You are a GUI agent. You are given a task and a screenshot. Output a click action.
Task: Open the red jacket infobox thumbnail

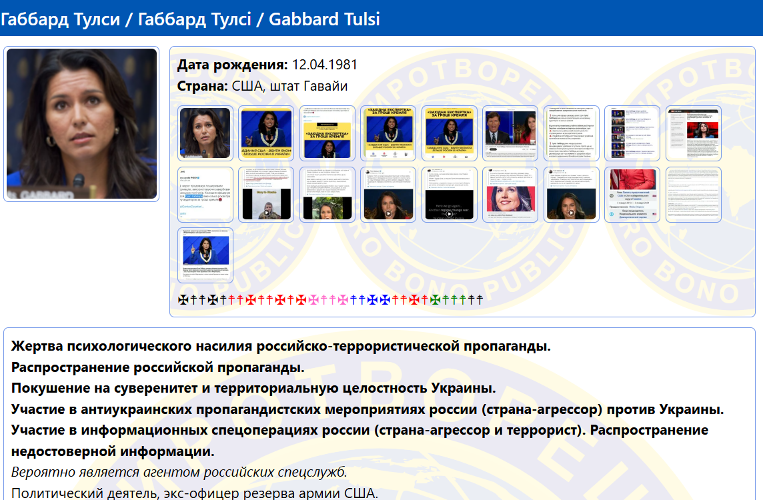pyautogui.click(x=632, y=195)
